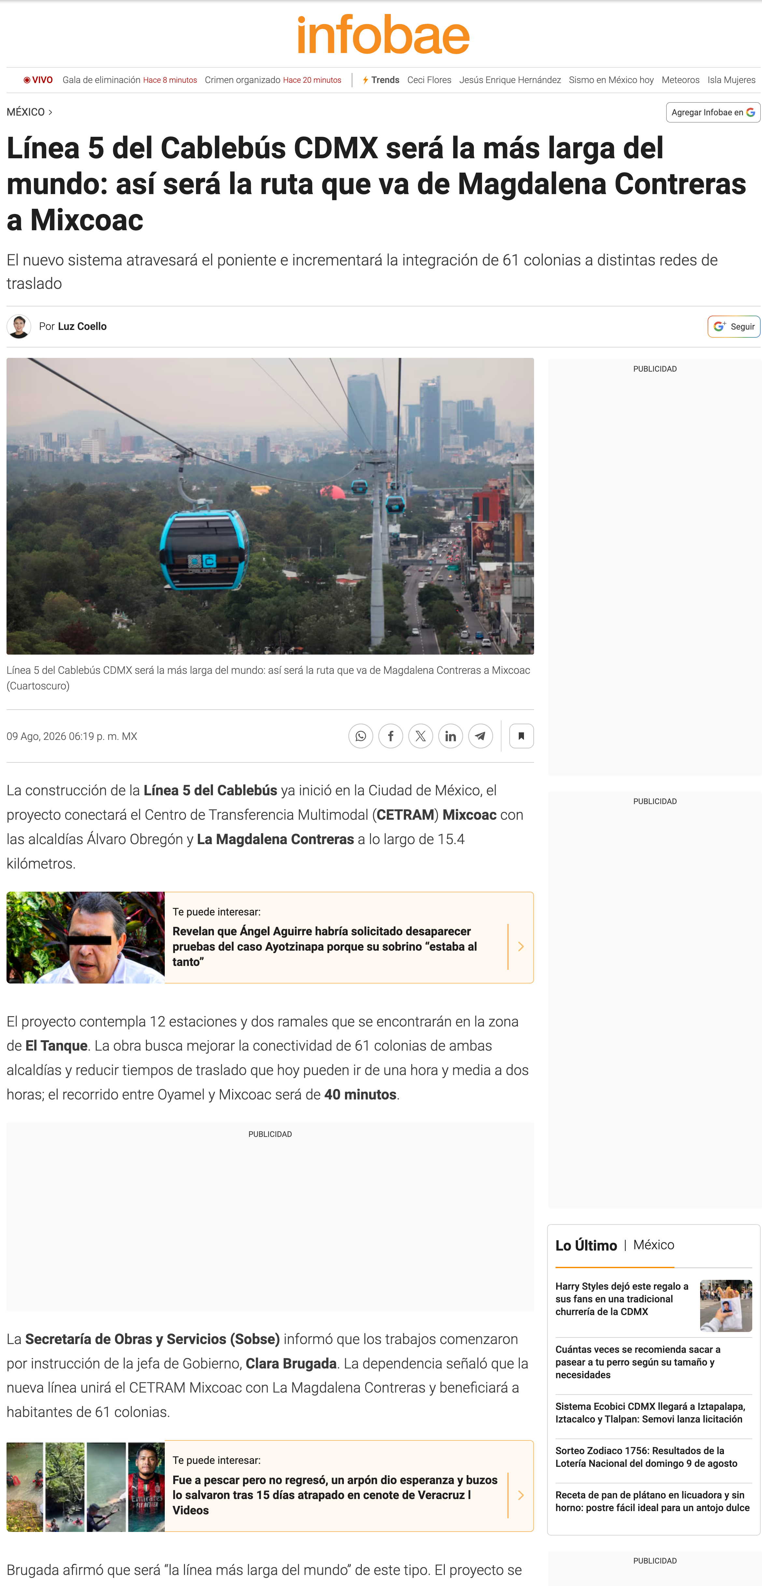Image resolution: width=762 pixels, height=1586 pixels.
Task: Click the article subtitle about 61 colonias
Action: click(362, 272)
